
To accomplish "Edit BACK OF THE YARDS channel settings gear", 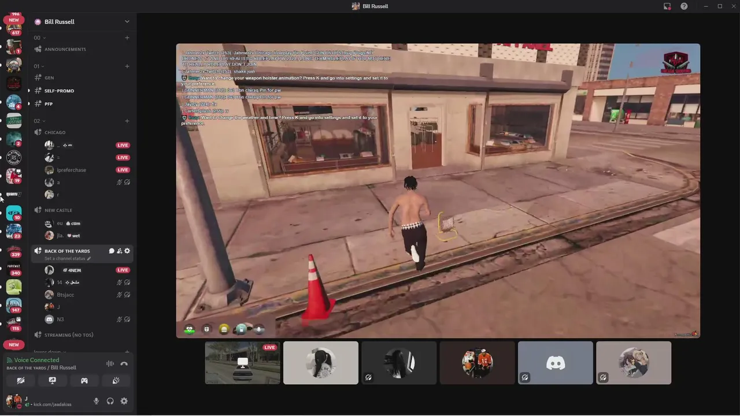I will (x=127, y=251).
